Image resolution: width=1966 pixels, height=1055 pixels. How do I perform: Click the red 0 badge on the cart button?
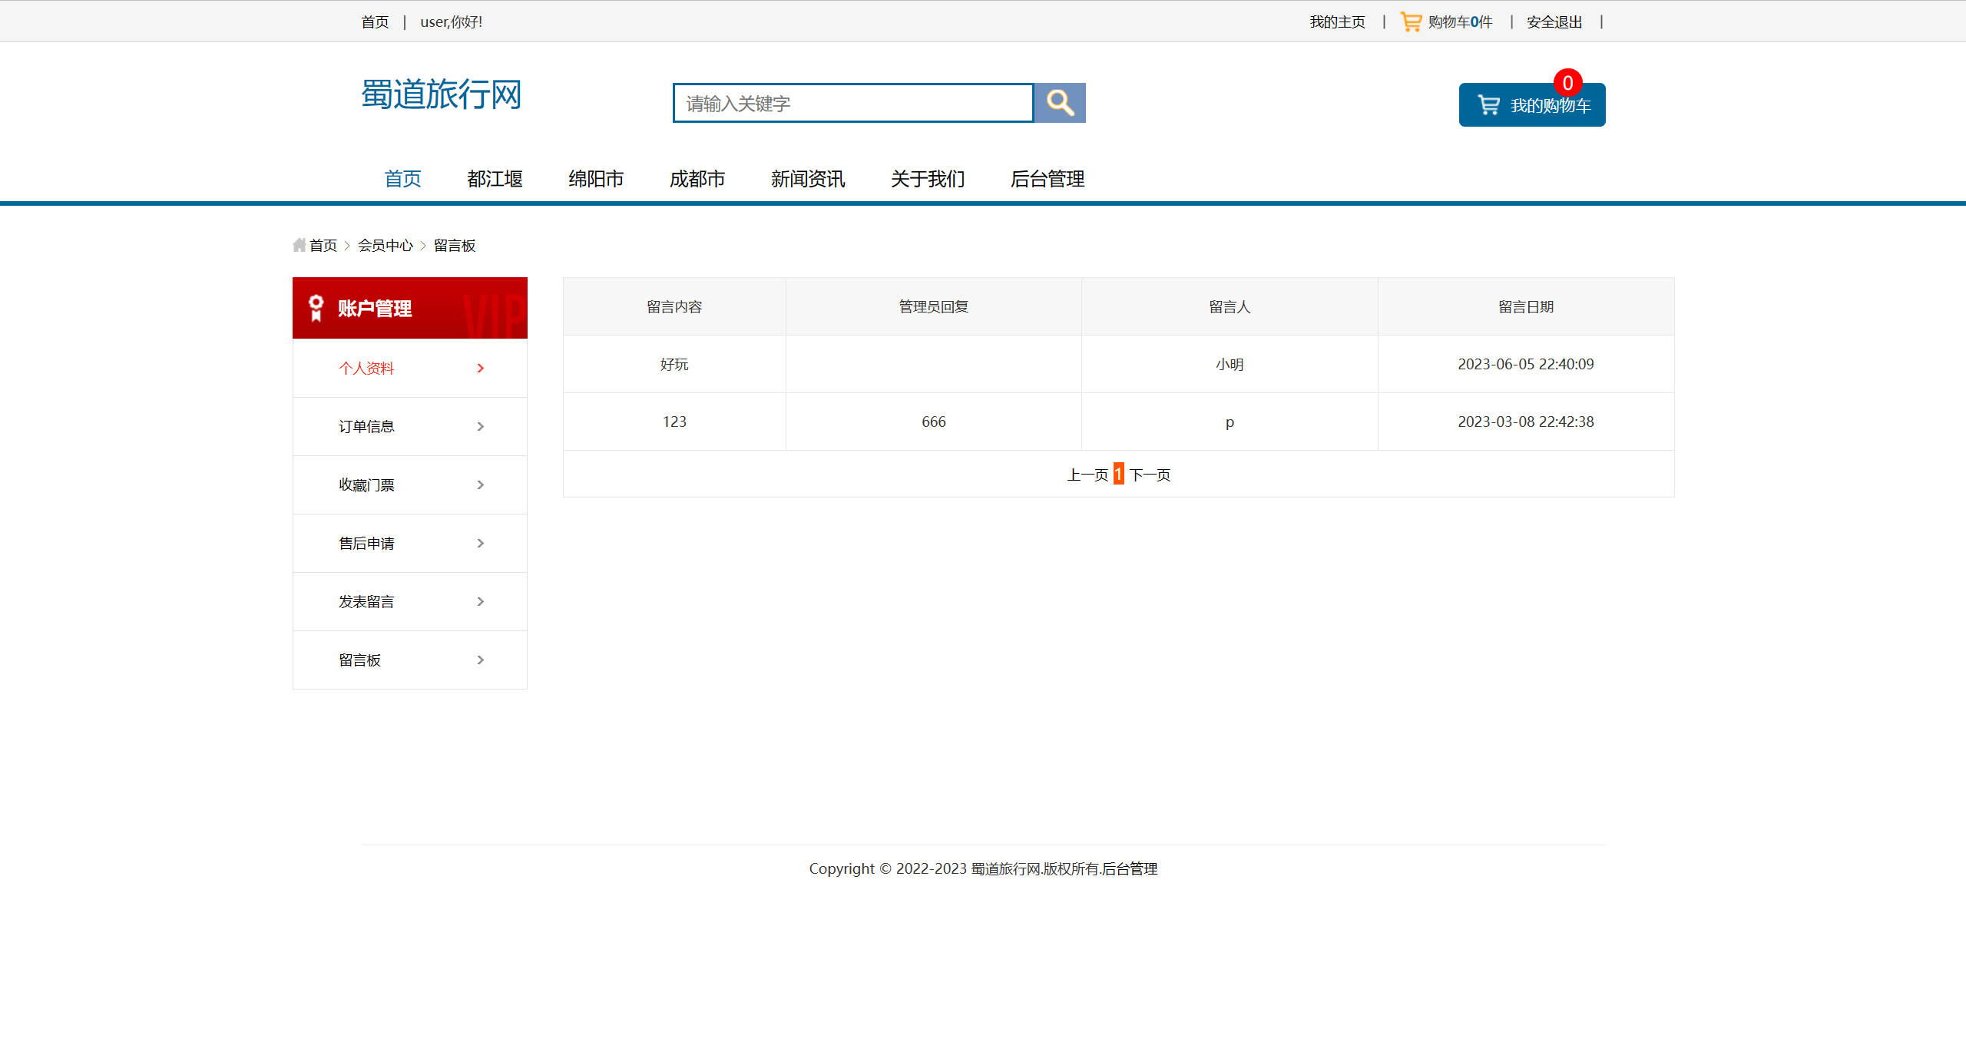(1569, 83)
